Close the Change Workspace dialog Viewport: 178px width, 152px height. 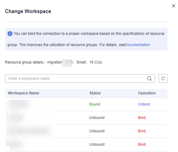point(173,6)
